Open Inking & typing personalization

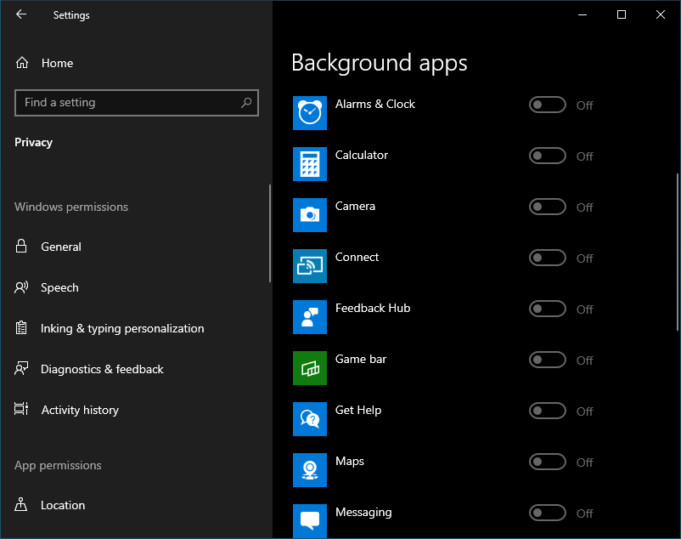122,328
